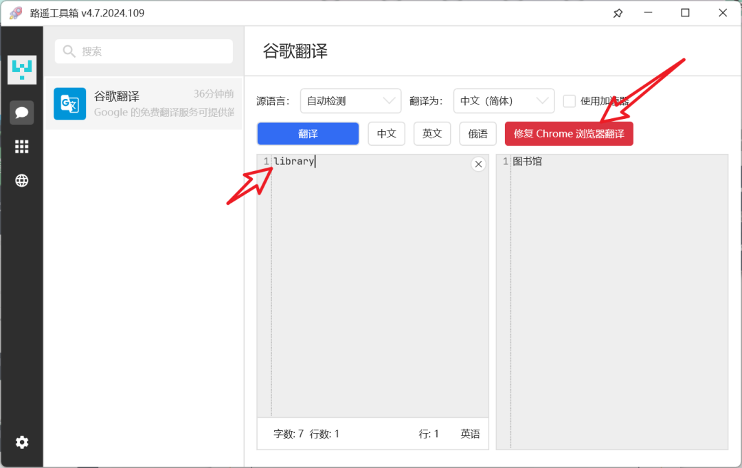Image resolution: width=742 pixels, height=468 pixels.
Task: Click the 行: 1 status text
Action: 429,434
